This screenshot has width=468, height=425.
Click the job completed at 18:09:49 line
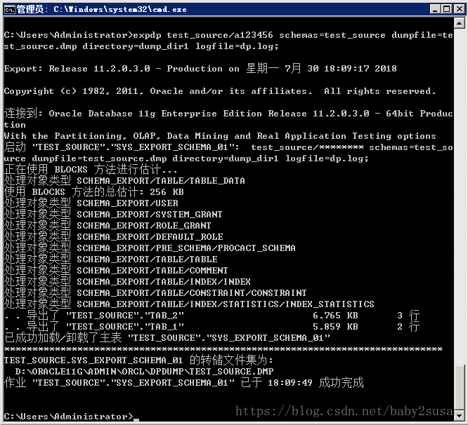[184, 383]
